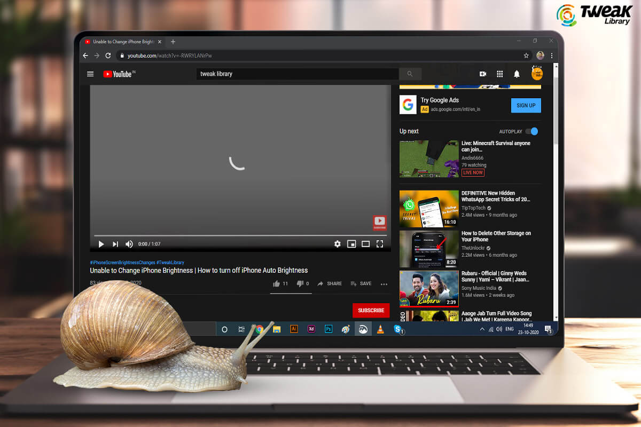Mute the video volume

(x=129, y=244)
